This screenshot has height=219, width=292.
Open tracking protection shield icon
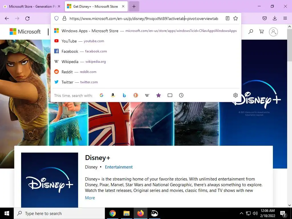(56, 18)
